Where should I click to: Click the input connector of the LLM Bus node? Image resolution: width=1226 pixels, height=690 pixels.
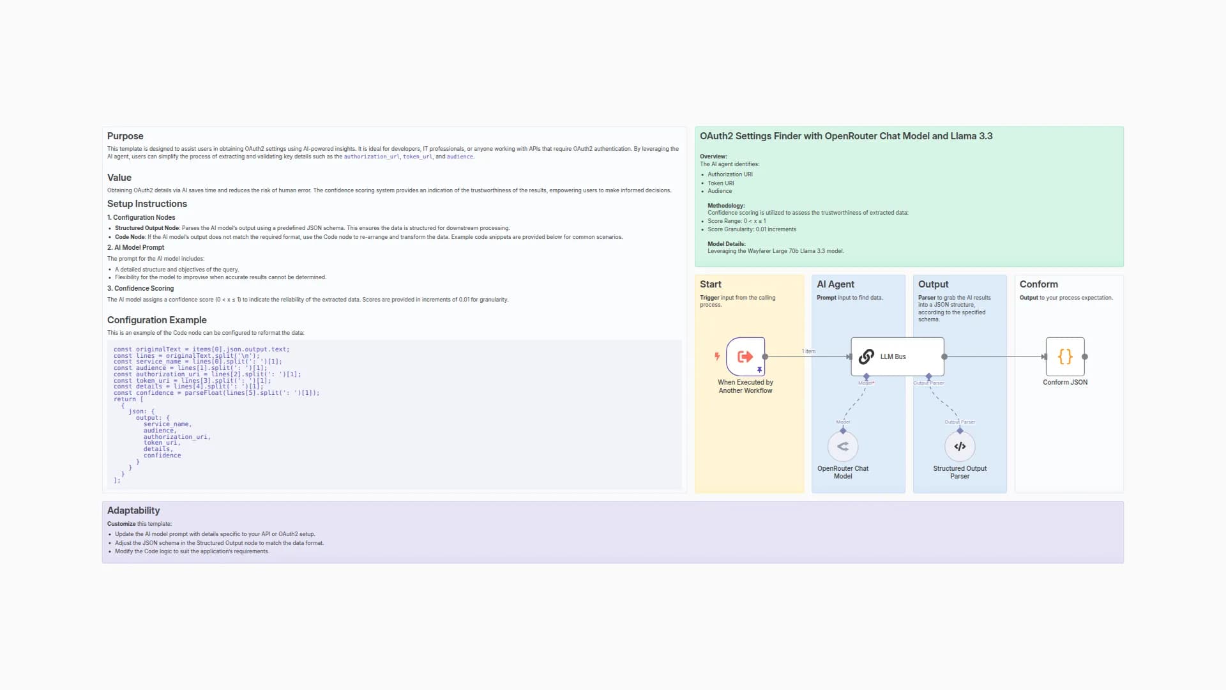point(852,357)
